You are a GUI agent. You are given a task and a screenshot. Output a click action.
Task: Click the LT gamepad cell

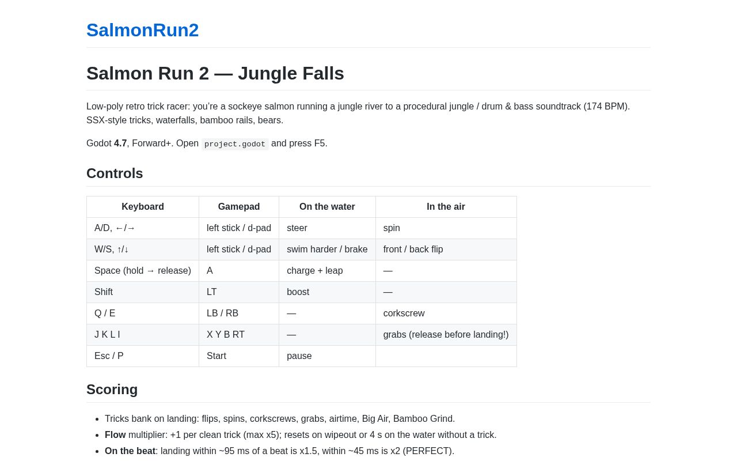(x=239, y=292)
